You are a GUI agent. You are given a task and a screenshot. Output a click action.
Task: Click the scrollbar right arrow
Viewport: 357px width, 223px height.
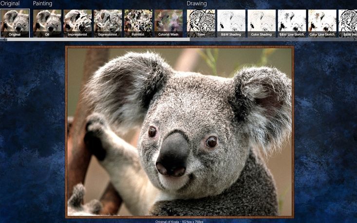[355, 39]
